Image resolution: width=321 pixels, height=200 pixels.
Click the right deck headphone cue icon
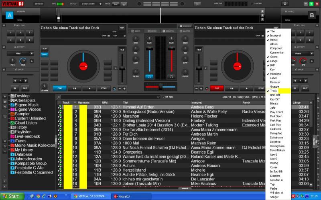171,76
